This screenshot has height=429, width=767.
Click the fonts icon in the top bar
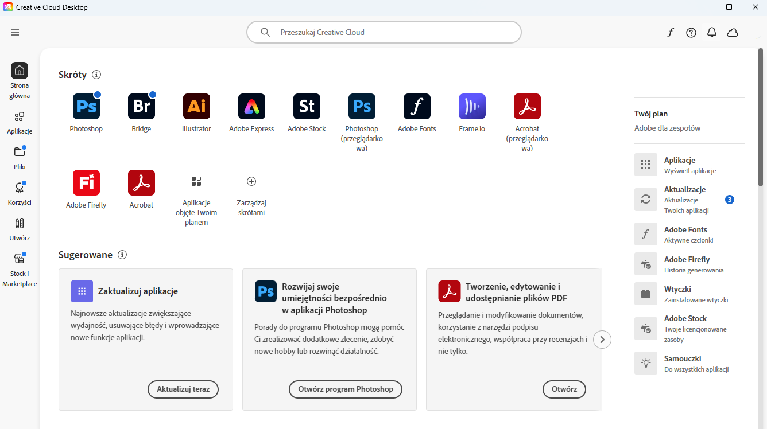click(x=670, y=33)
